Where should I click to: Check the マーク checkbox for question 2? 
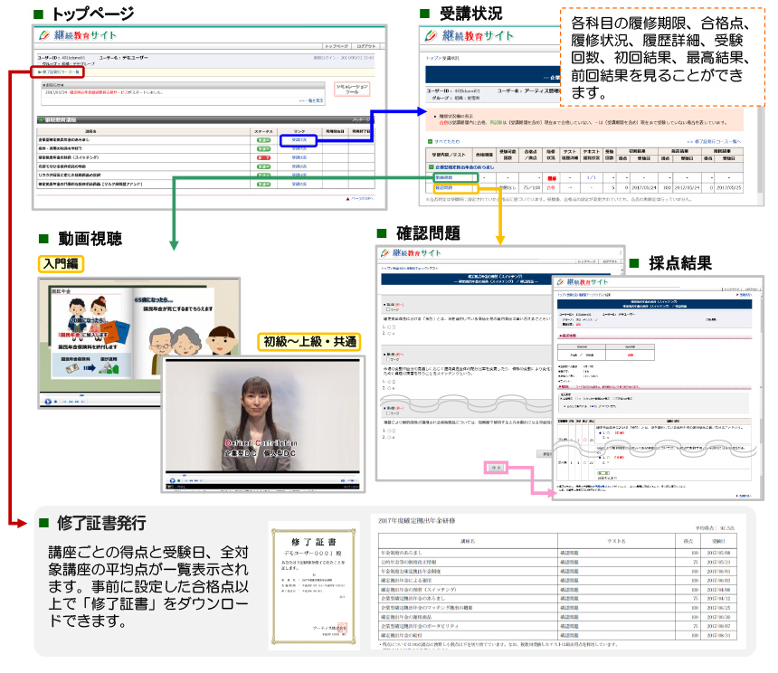click(388, 359)
